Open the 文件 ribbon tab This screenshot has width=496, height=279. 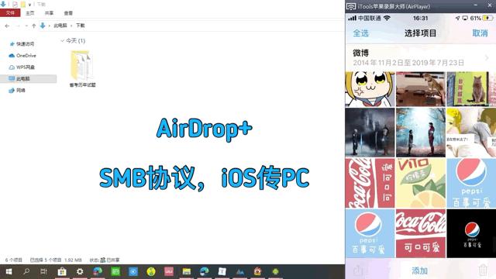tap(10, 13)
